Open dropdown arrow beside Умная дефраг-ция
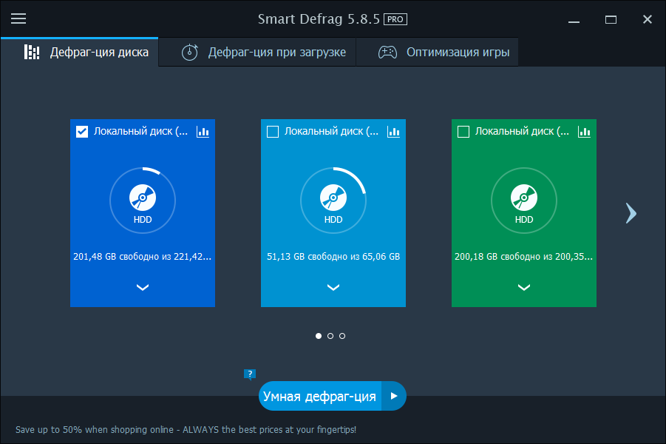Image resolution: width=666 pixels, height=444 pixels. tap(394, 396)
